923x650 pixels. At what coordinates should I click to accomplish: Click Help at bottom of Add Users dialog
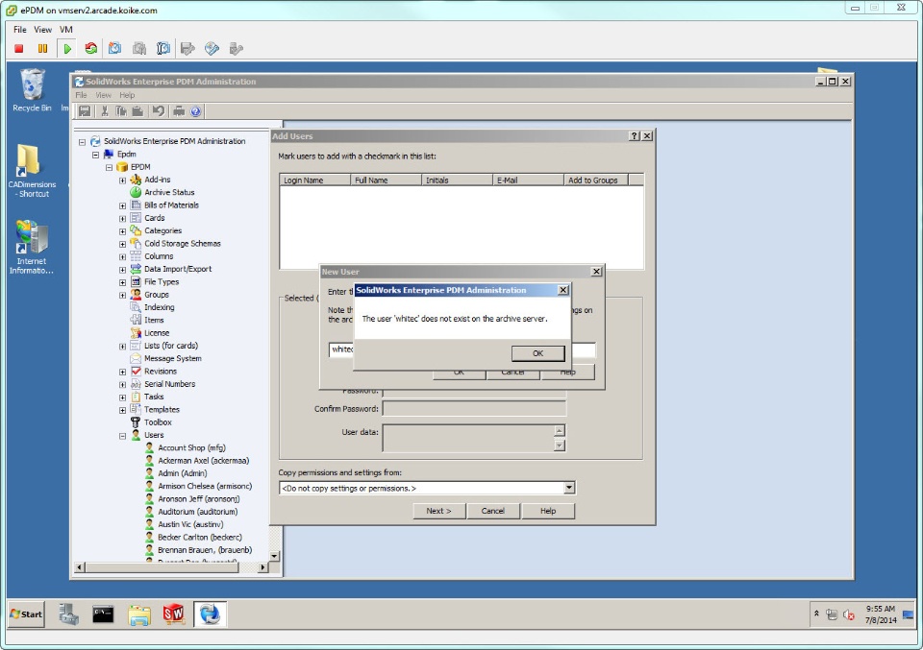click(548, 511)
